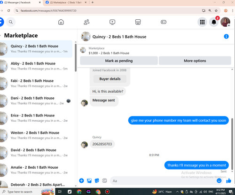Open conversation information (i) icon
Viewport: 235px width, 195px height.
pyautogui.click(x=226, y=37)
